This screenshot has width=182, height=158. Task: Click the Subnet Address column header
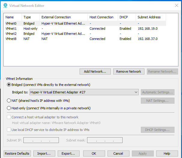click(151, 17)
